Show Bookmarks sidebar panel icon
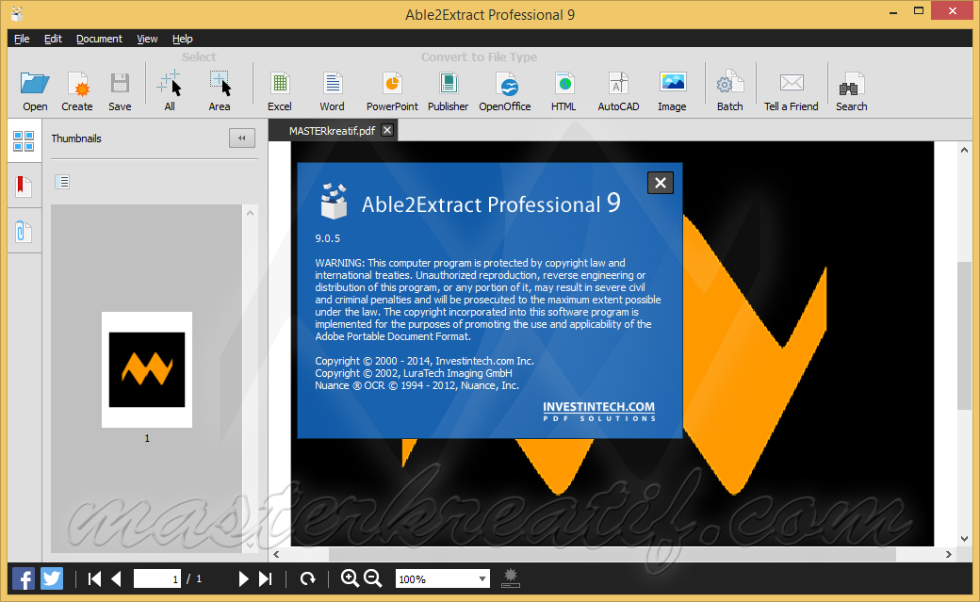Viewport: 980px width, 602px height. (24, 187)
